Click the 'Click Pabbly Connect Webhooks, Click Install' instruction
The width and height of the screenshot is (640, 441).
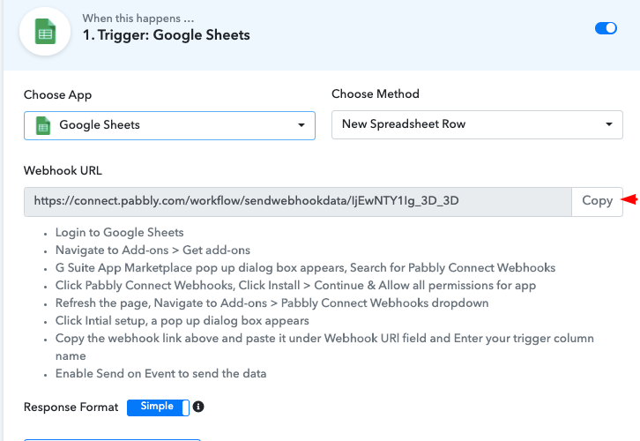(295, 286)
